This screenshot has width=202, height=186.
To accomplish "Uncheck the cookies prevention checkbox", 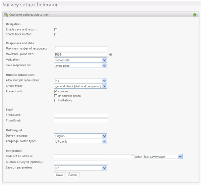I will point(56,91).
